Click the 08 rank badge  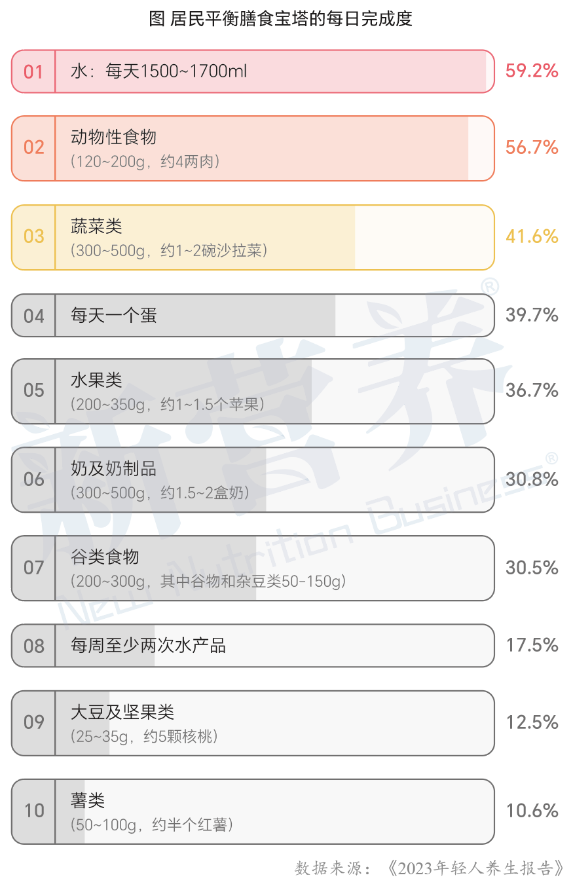pyautogui.click(x=33, y=646)
